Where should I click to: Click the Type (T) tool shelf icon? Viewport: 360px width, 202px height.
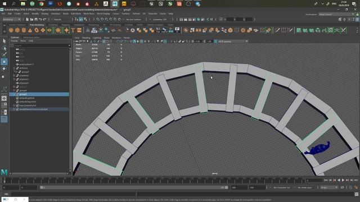[x=73, y=30]
